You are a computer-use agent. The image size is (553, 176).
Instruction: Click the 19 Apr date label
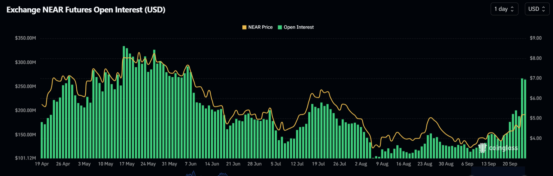42,164
